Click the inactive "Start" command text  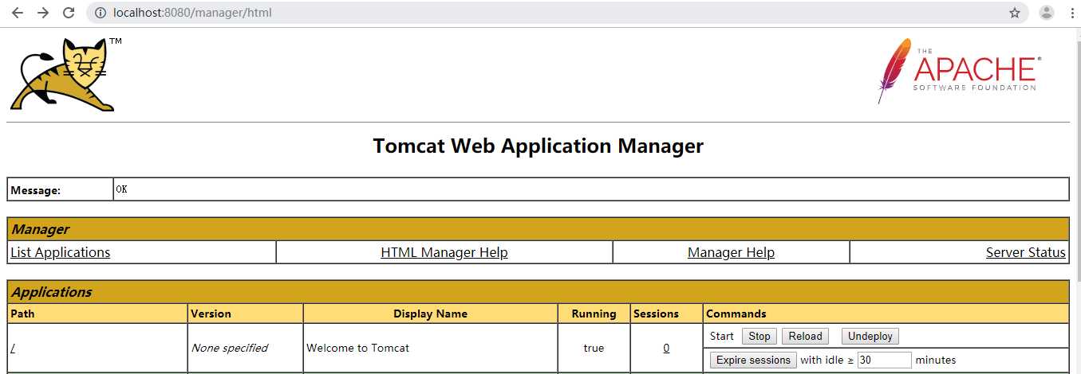pyautogui.click(x=721, y=337)
